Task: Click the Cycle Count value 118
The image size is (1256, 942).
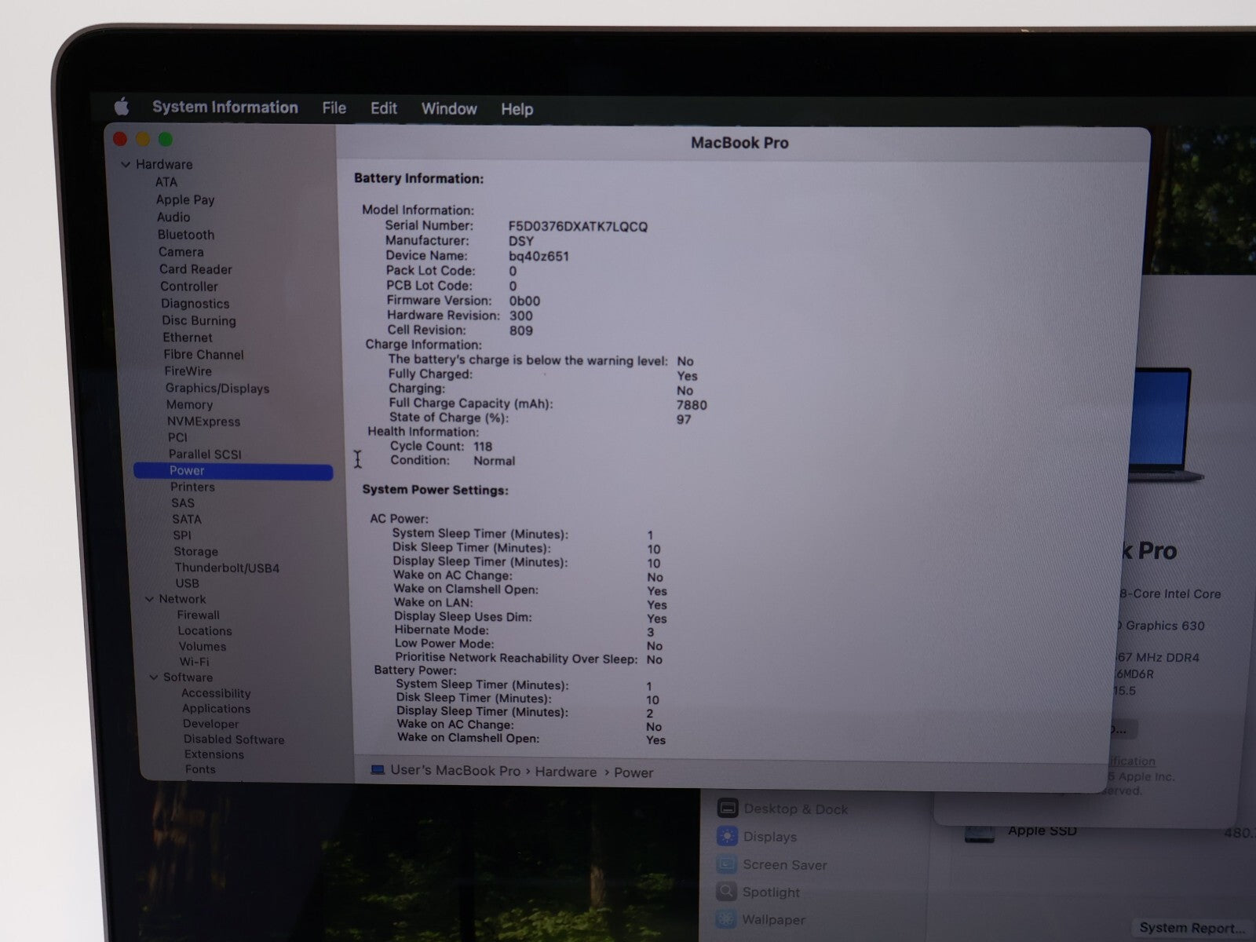Action: [483, 447]
